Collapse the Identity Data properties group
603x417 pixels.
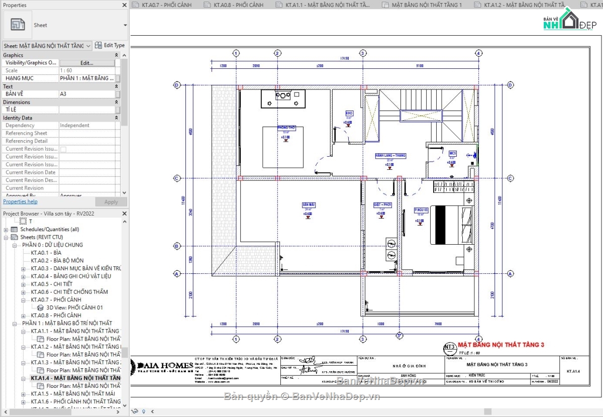click(x=118, y=118)
